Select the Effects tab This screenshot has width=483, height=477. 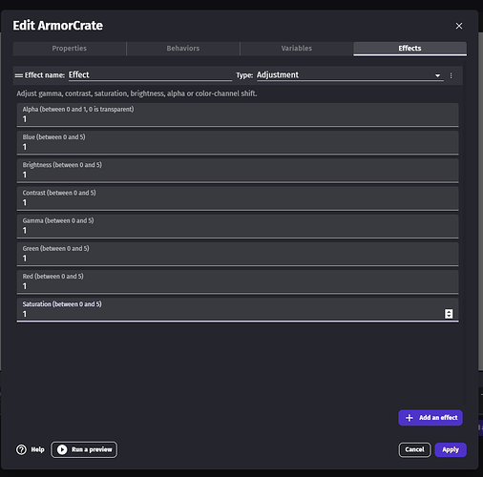point(409,49)
